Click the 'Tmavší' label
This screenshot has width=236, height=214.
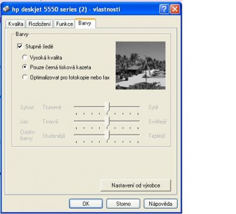pyautogui.click(x=51, y=121)
